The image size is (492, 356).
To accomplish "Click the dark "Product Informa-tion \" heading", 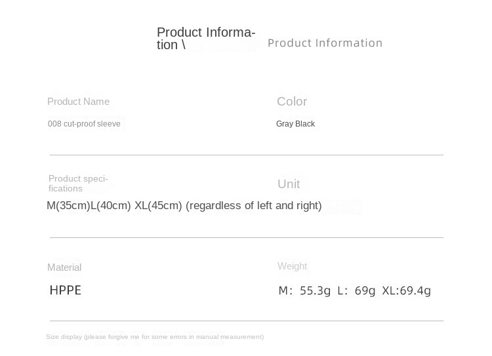I will [205, 39].
